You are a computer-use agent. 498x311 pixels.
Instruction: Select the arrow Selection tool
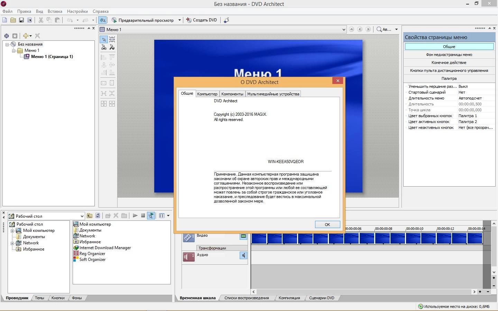click(x=104, y=39)
